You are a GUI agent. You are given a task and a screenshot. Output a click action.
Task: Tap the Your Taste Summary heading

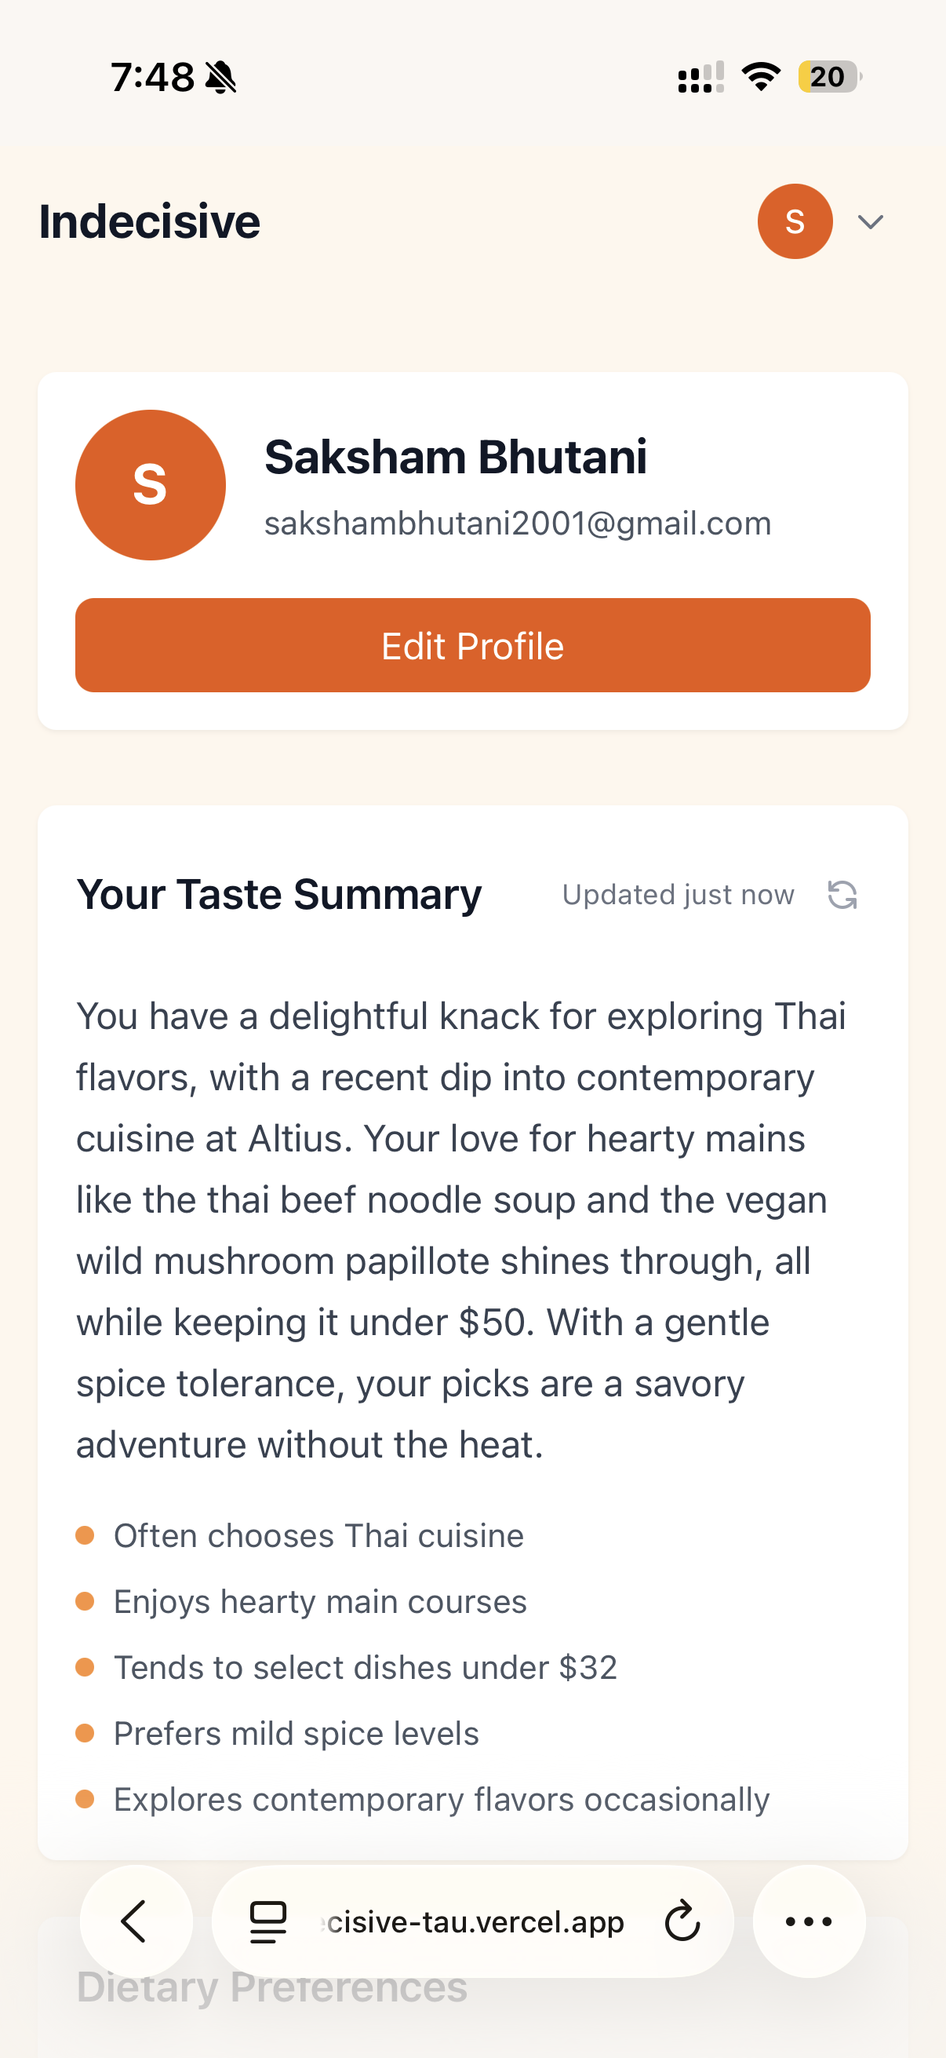[278, 894]
